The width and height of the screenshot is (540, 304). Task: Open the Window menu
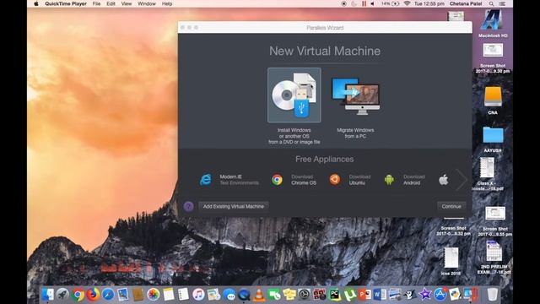coord(147,3)
